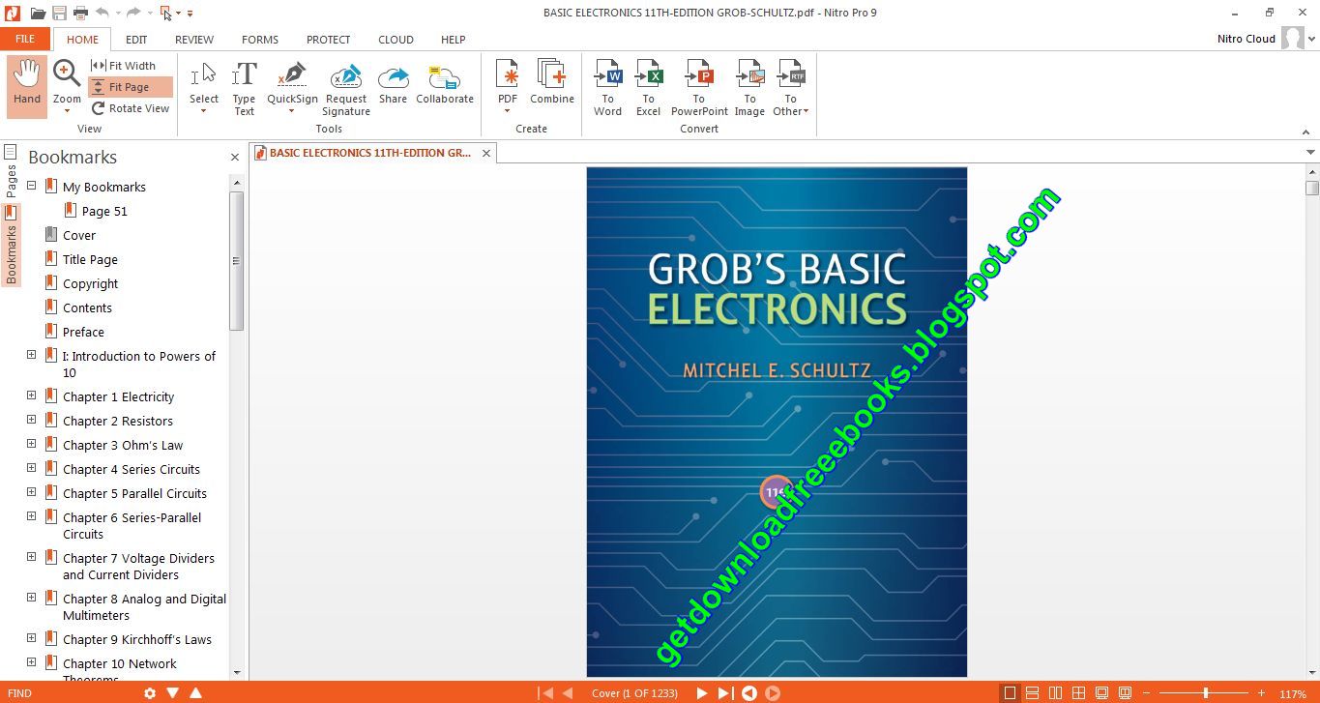Go to the next page
Image resolution: width=1320 pixels, height=703 pixels.
702,693
